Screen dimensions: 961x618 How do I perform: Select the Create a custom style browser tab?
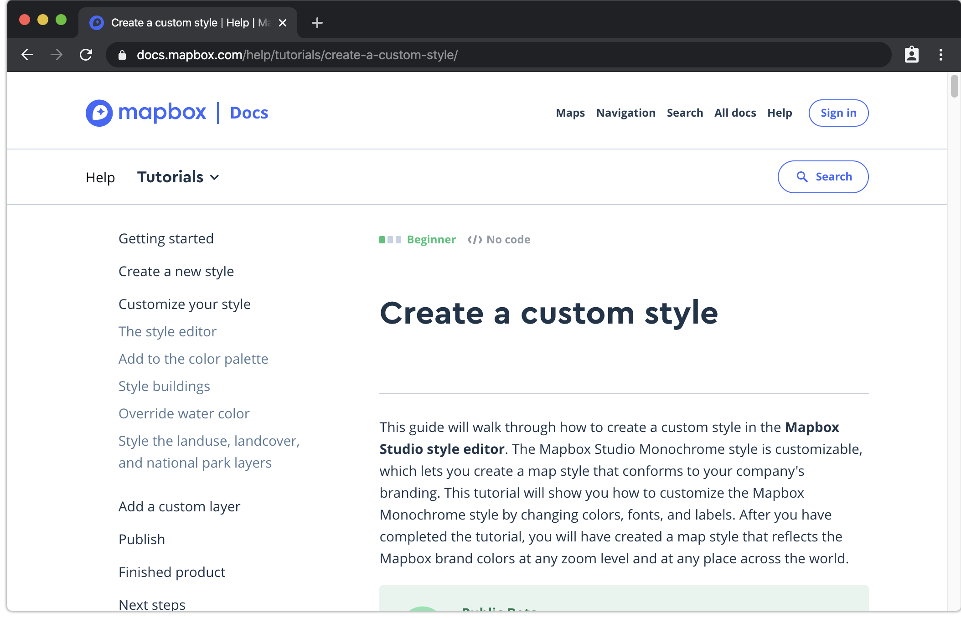(188, 23)
